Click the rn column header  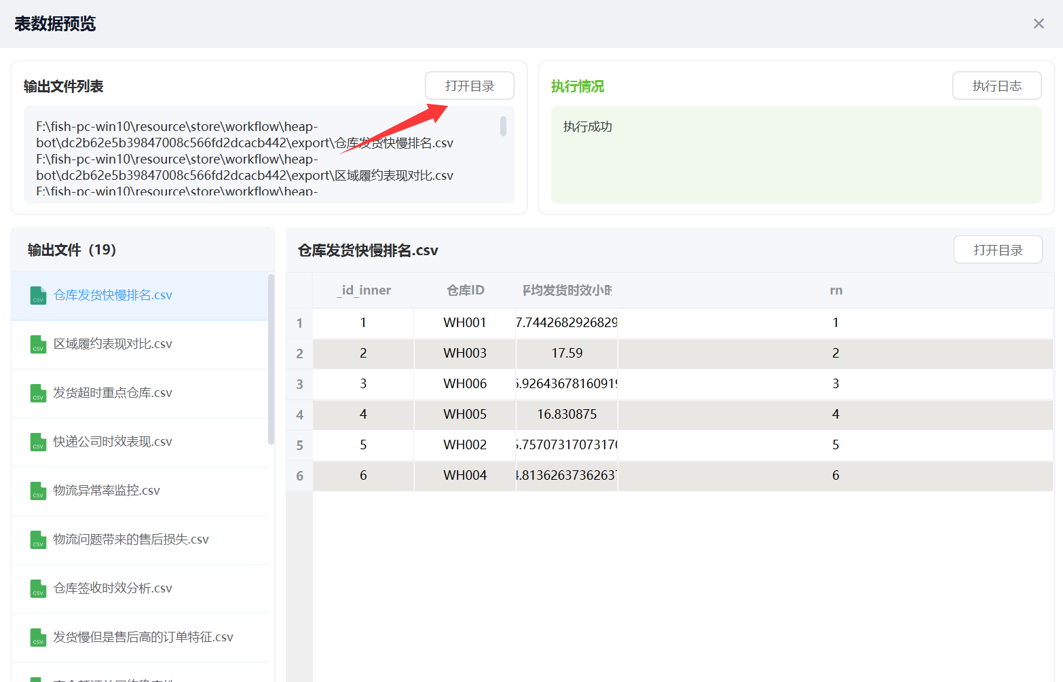[x=836, y=290]
